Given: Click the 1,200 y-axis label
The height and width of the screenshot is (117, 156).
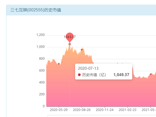Looking at the screenshot, I should (x=41, y=35).
